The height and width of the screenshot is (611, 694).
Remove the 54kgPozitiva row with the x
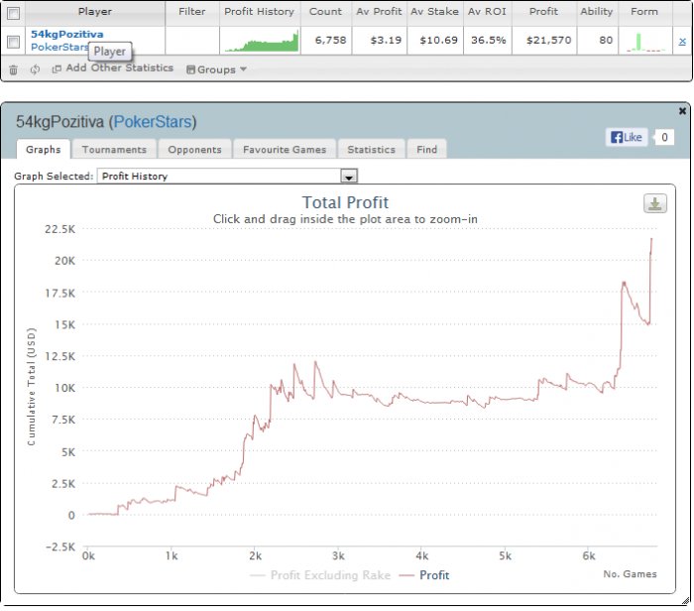tap(682, 42)
